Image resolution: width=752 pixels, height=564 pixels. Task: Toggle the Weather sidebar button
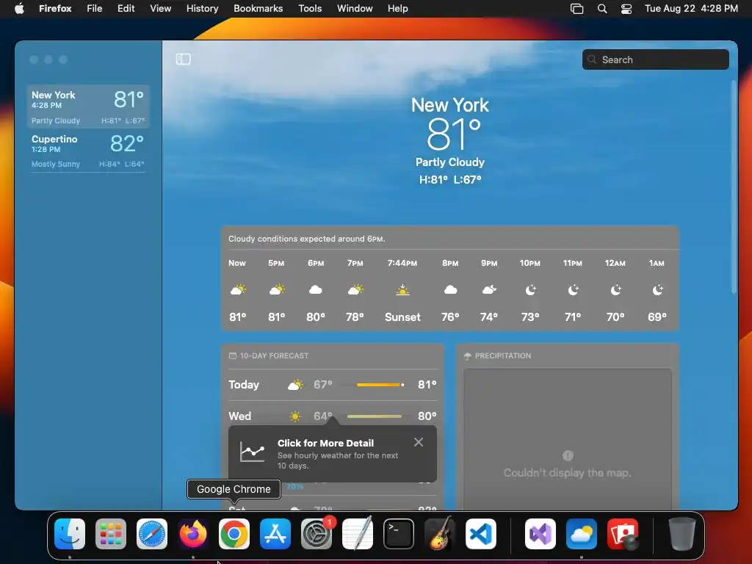coord(183,59)
